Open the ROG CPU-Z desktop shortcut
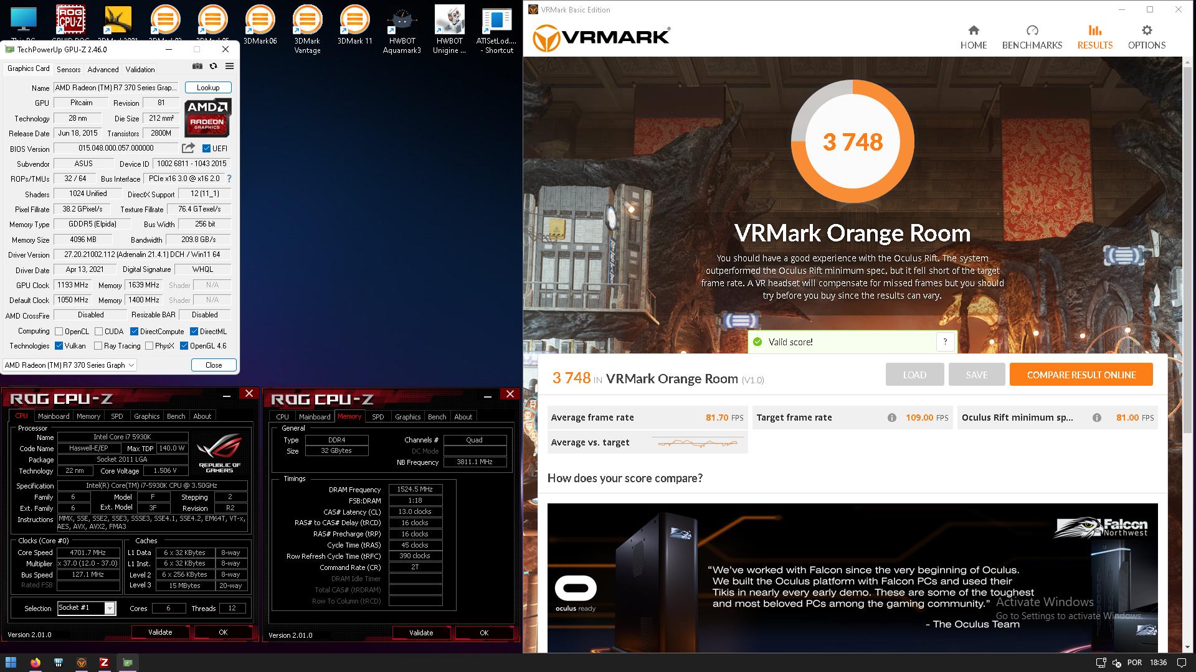 [x=70, y=21]
